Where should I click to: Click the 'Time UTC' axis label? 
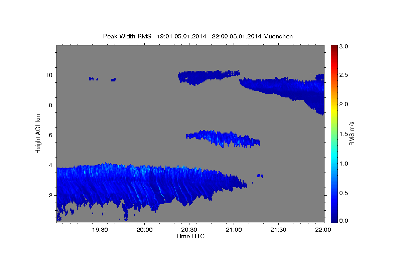click(190, 236)
